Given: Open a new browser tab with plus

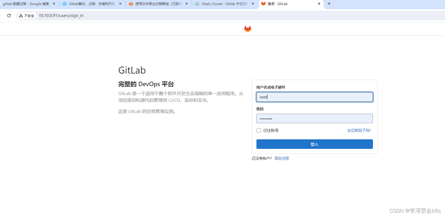Looking at the screenshot, I should [329, 4].
